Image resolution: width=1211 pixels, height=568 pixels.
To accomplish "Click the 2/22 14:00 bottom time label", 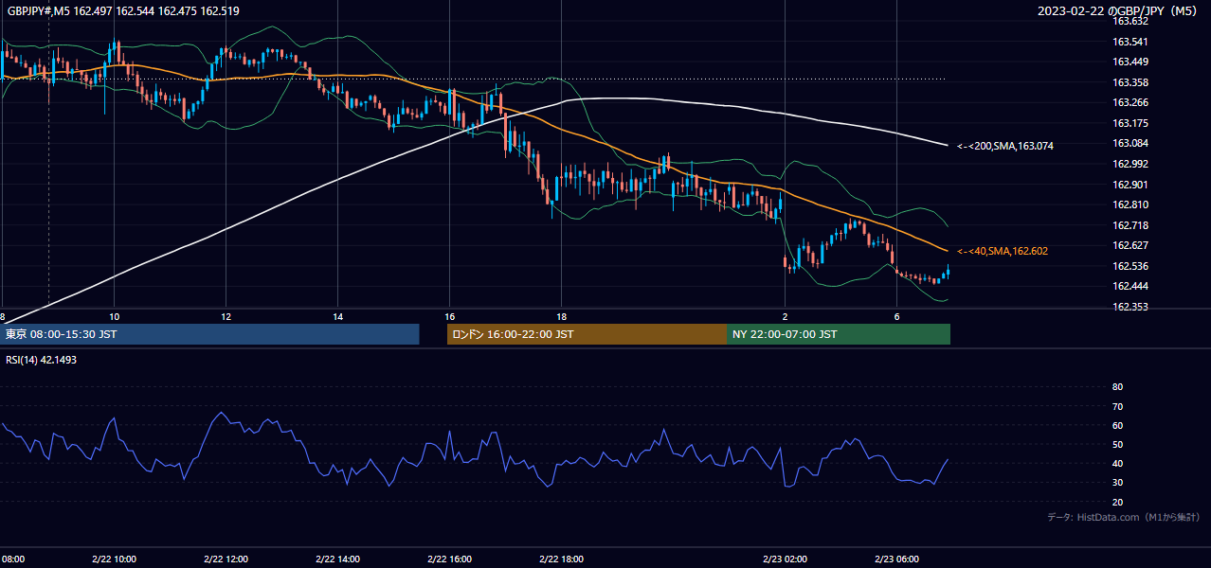I will 337,559.
